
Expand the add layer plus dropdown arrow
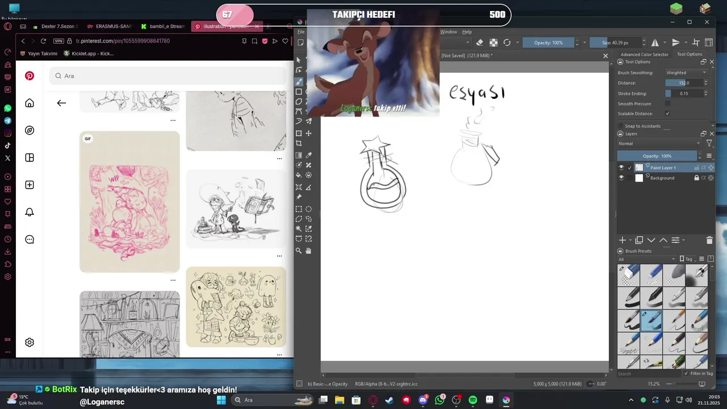pos(629,241)
